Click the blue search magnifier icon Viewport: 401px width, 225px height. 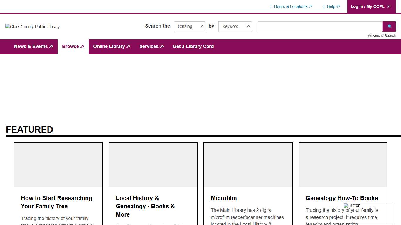pos(389,26)
